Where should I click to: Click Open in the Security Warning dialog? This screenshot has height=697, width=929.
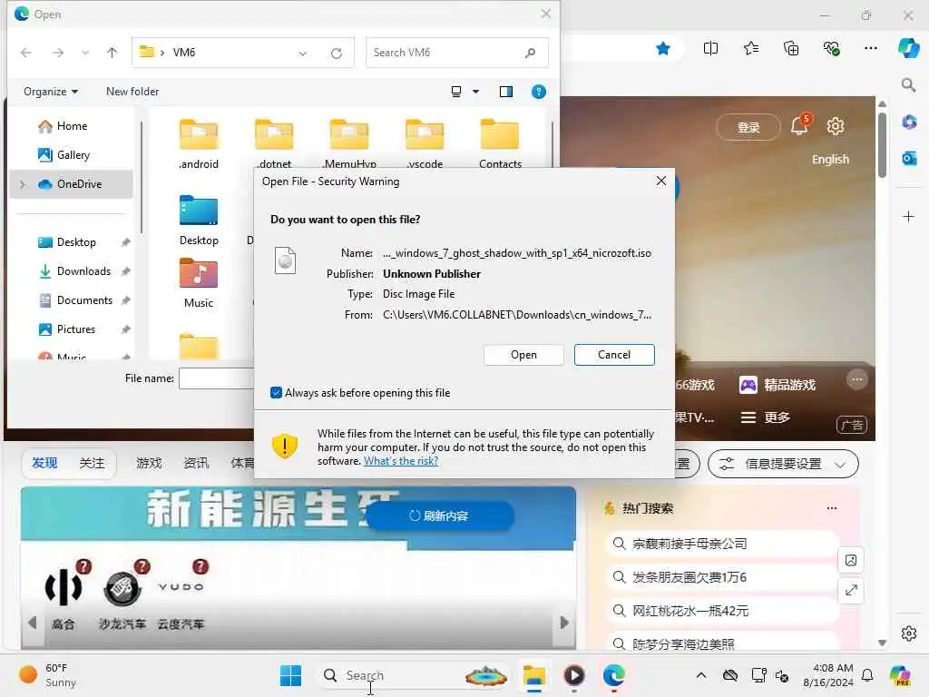coord(523,355)
